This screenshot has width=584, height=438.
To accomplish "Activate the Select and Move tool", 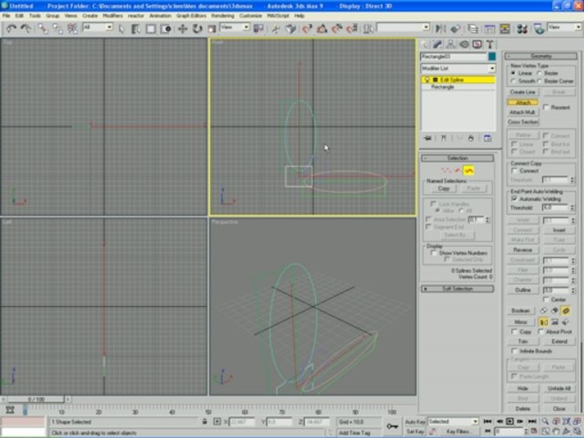I will [182, 29].
